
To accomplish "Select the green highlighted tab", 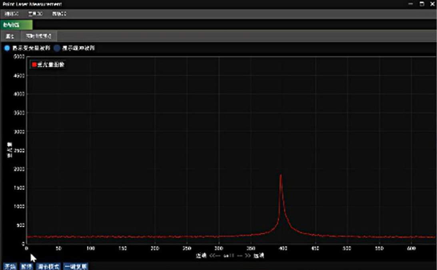I will point(16,25).
